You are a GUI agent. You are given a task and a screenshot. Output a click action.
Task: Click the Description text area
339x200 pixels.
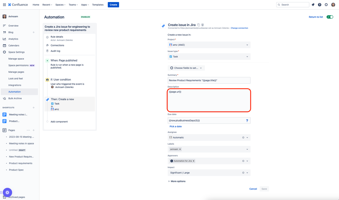click(209, 100)
